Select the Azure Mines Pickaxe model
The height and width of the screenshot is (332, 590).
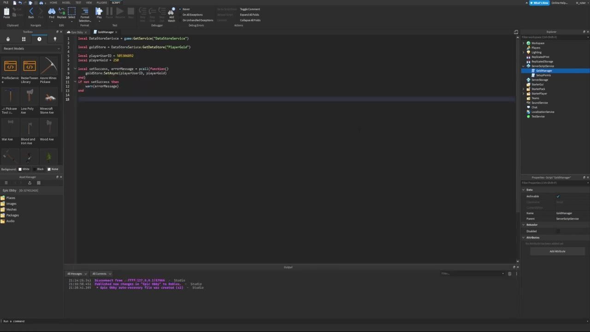tap(48, 71)
